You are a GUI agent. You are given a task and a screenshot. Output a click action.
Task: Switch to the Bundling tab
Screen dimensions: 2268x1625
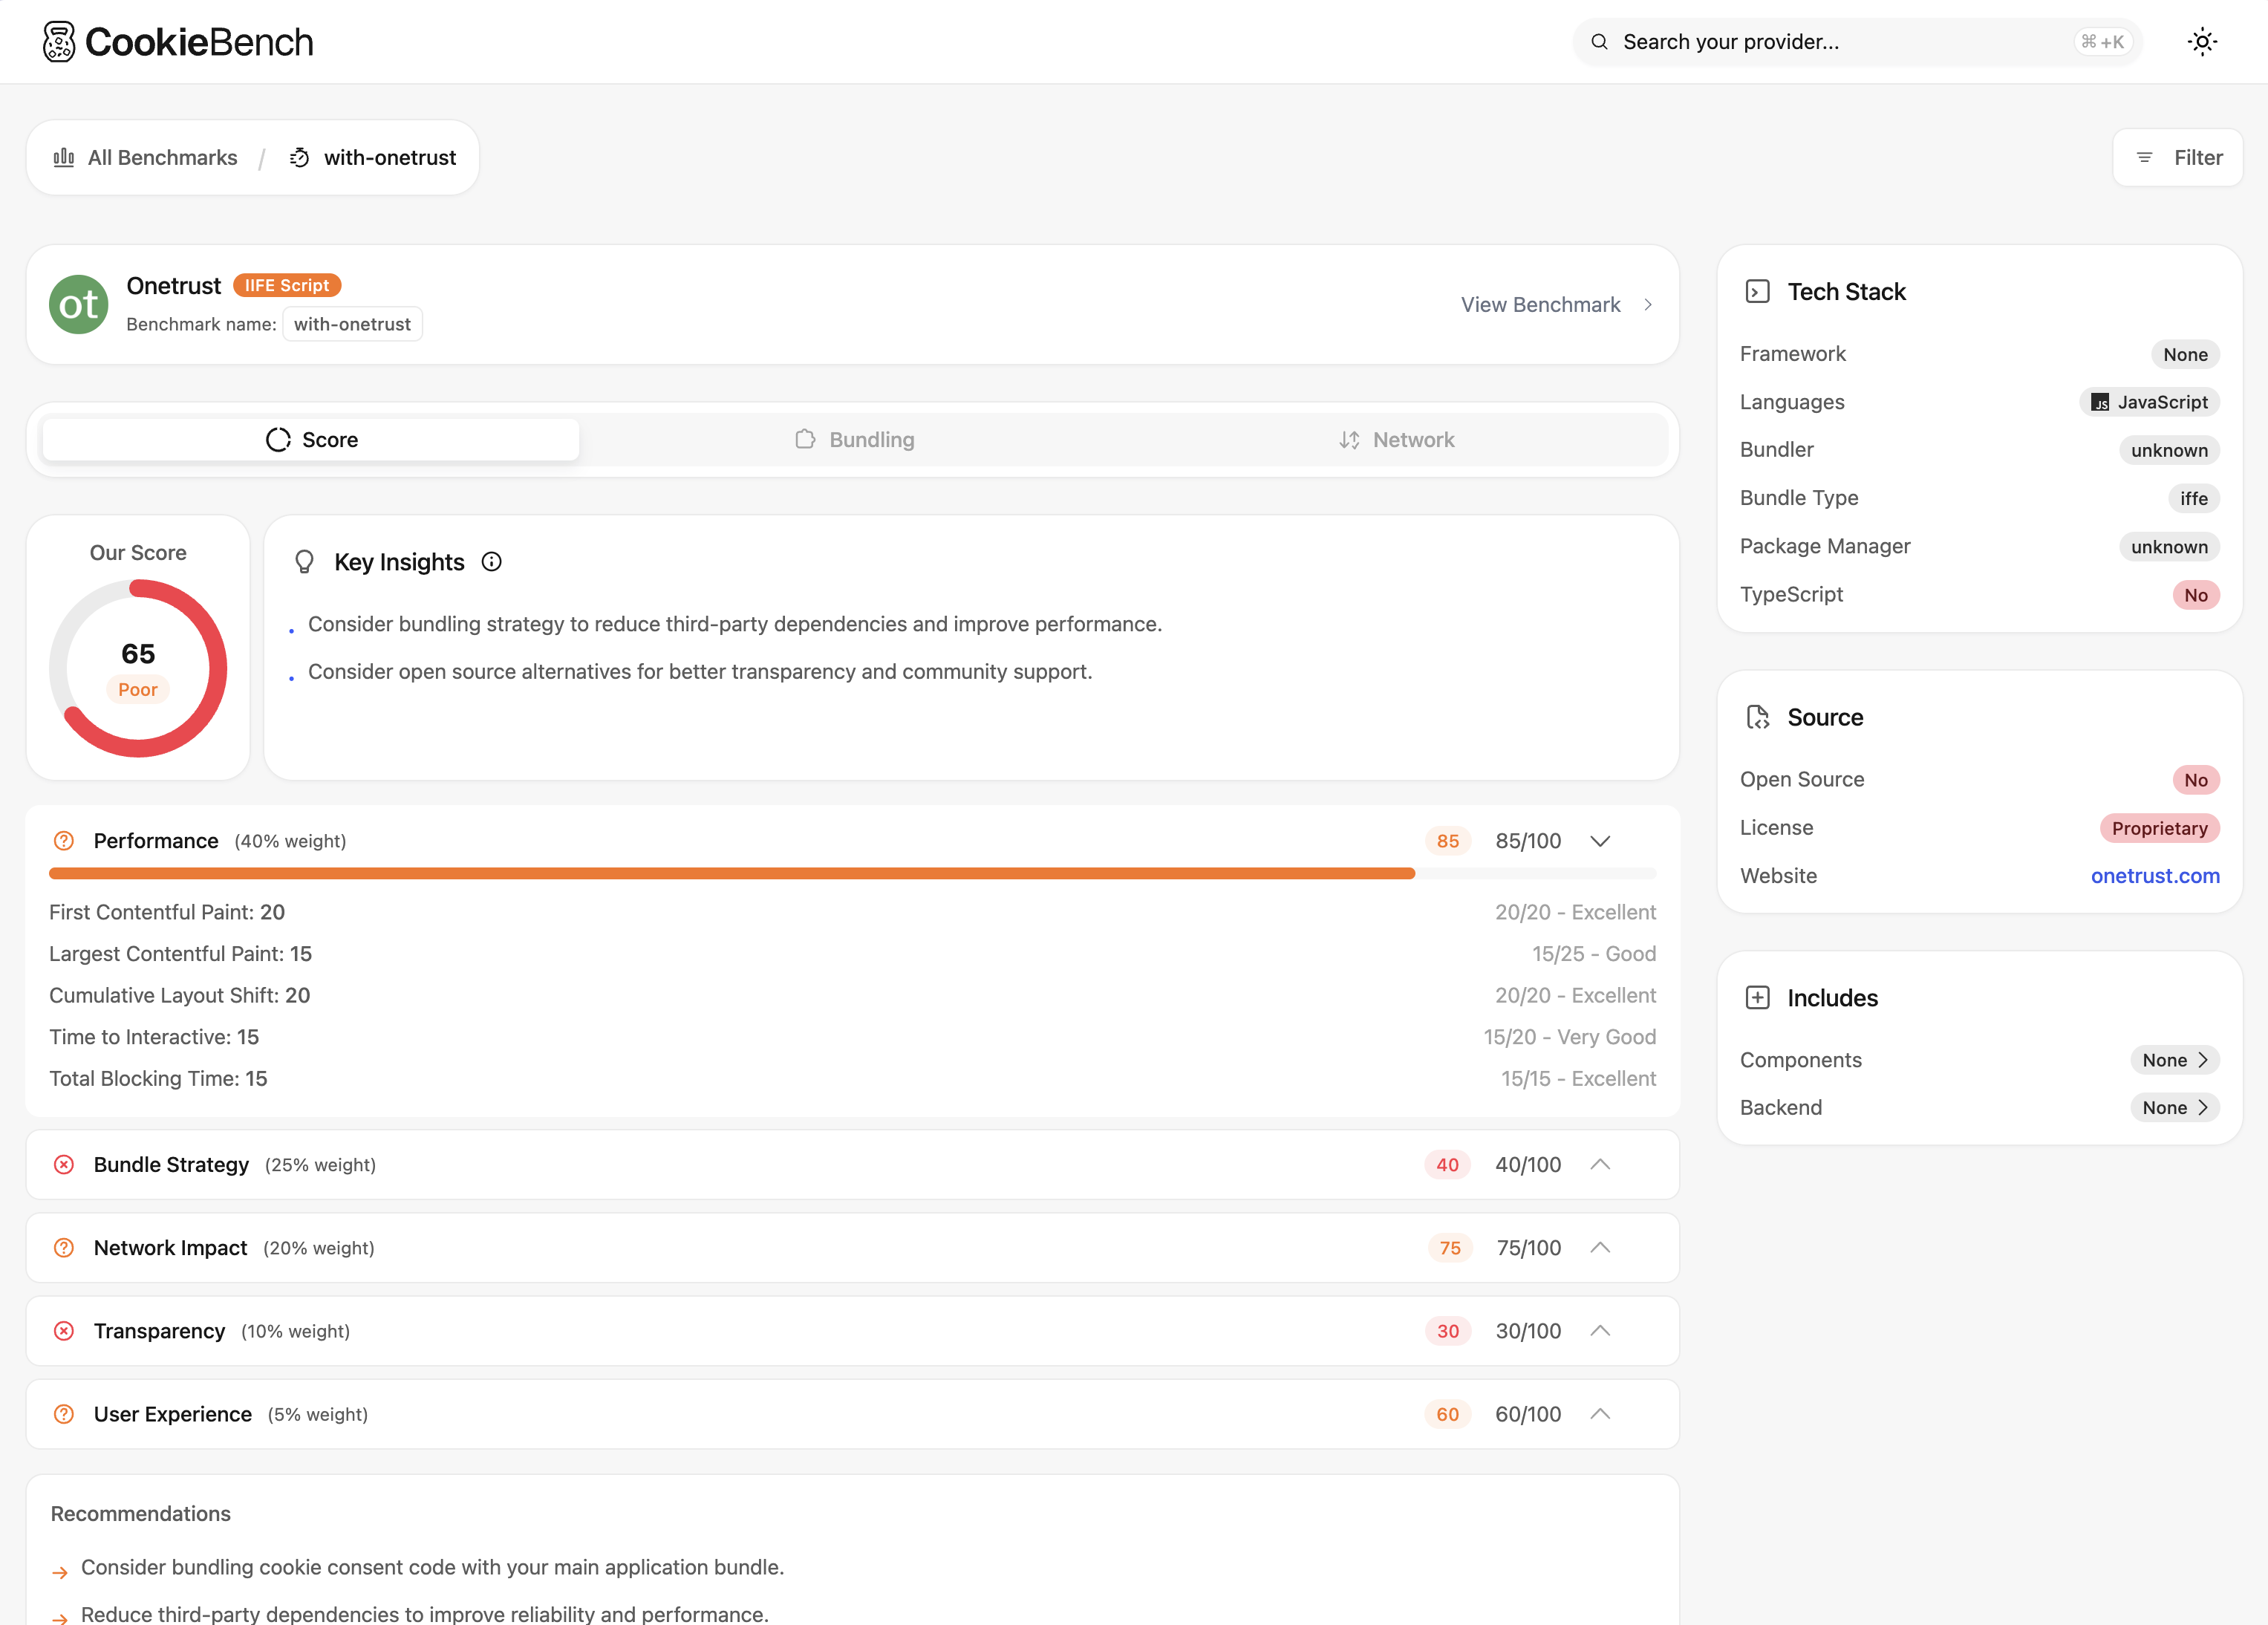(x=854, y=440)
